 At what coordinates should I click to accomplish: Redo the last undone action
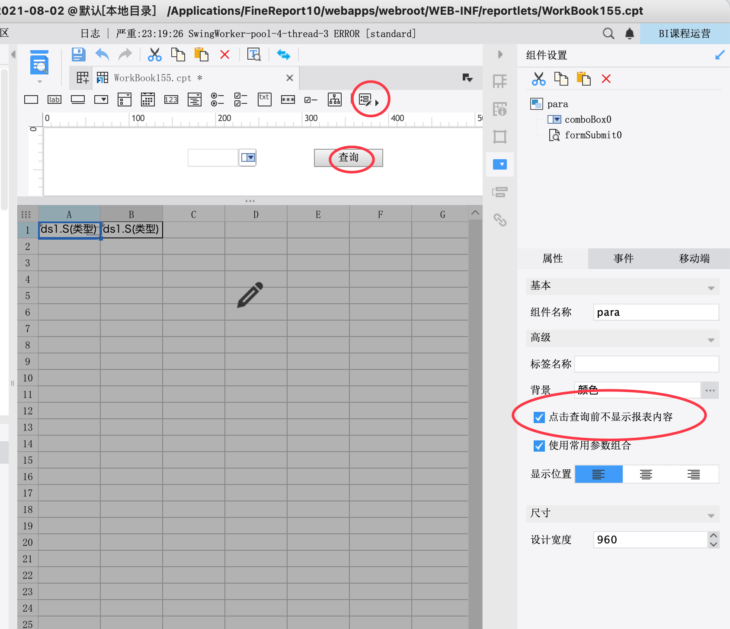pyautogui.click(x=125, y=55)
